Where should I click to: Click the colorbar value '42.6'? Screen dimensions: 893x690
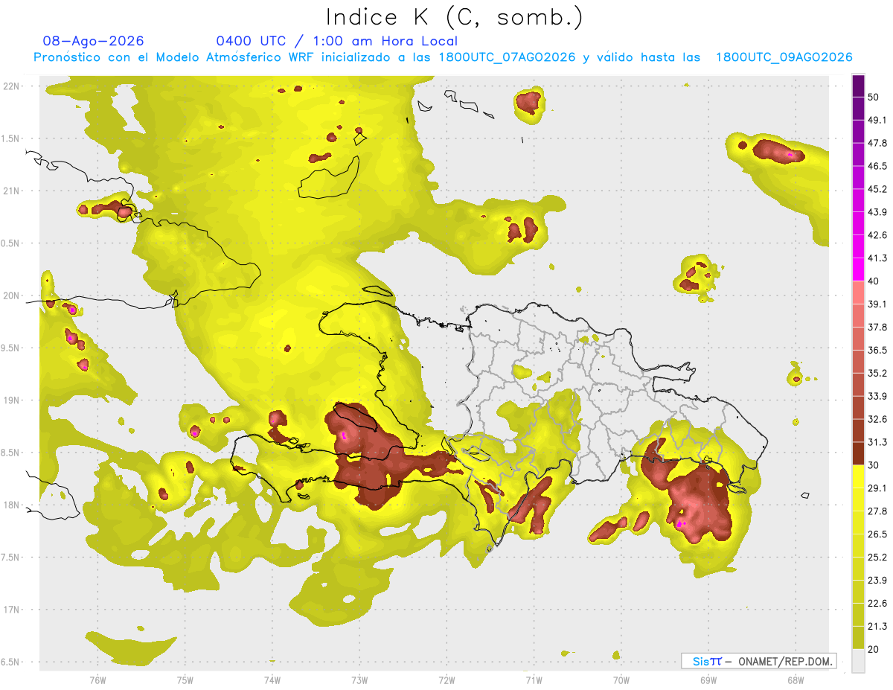(877, 235)
